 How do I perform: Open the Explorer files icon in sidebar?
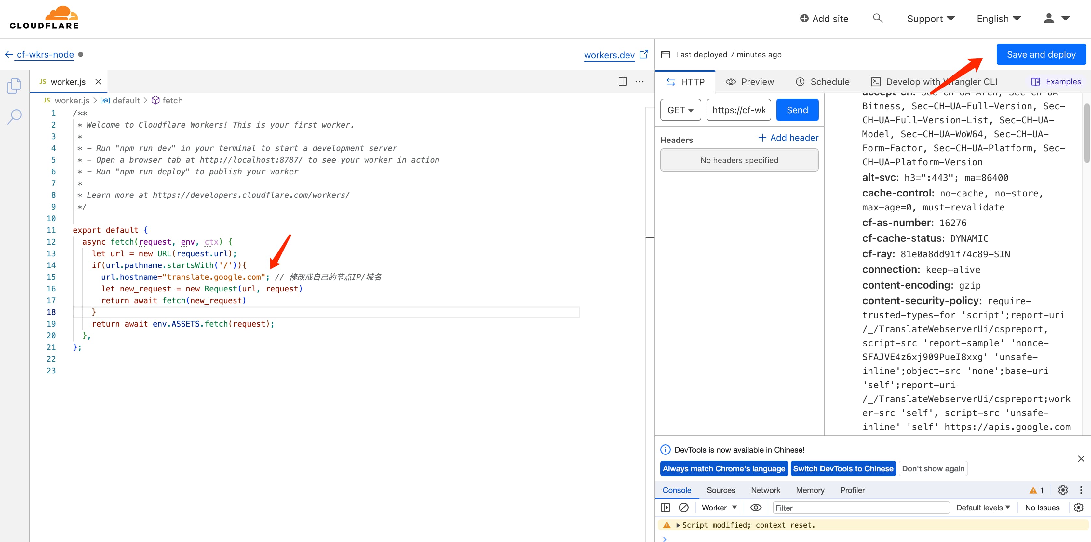(x=14, y=86)
